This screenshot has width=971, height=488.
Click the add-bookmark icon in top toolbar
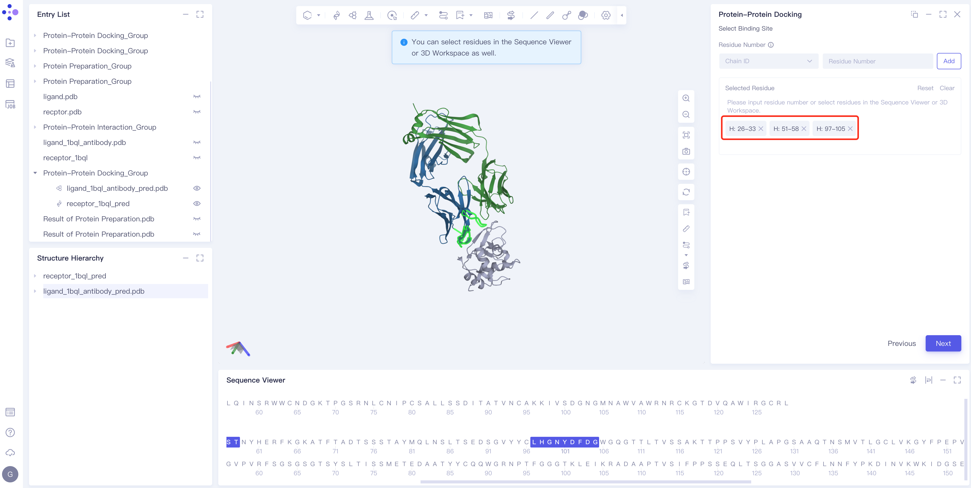coord(460,15)
